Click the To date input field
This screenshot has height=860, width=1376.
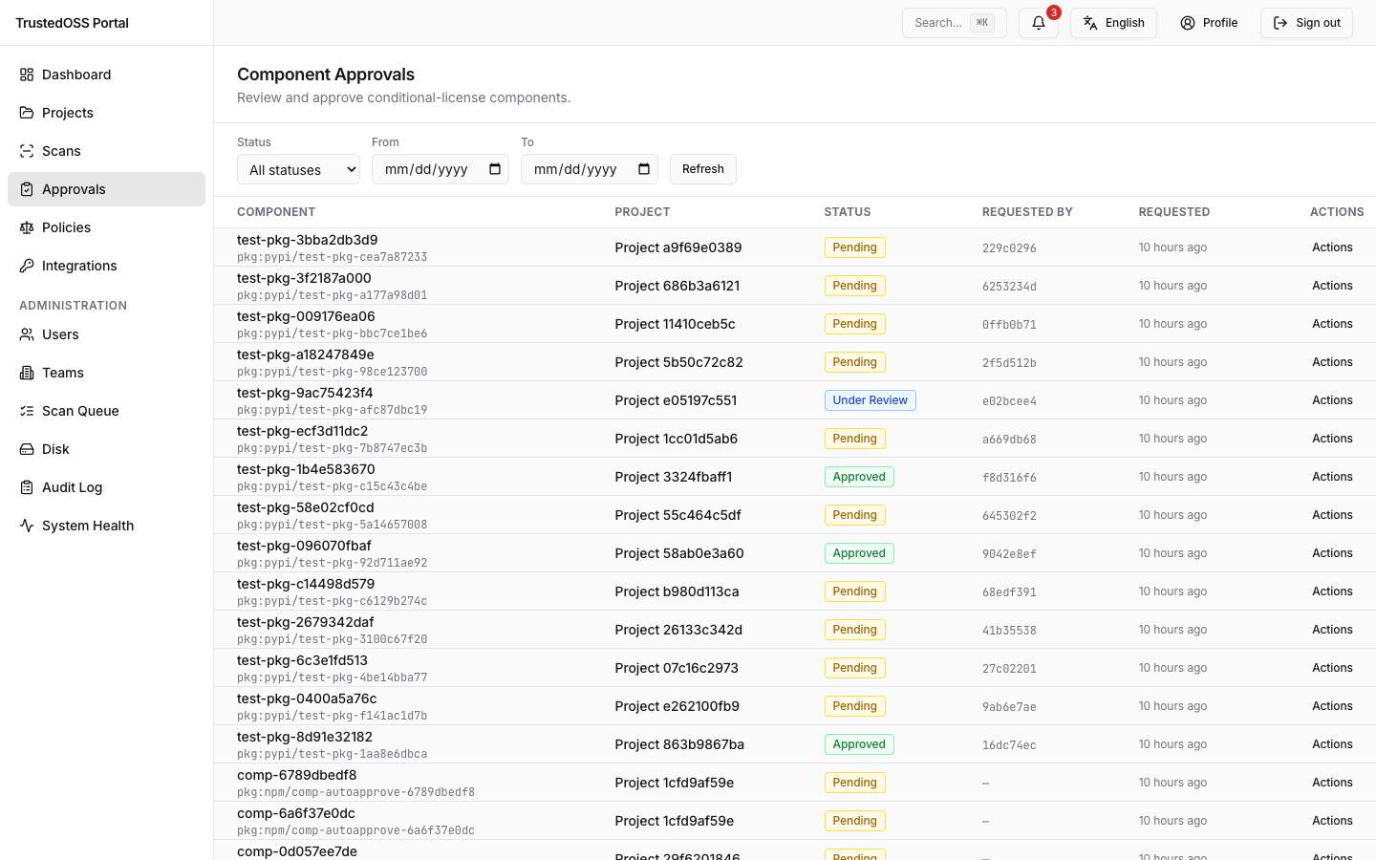click(x=590, y=169)
